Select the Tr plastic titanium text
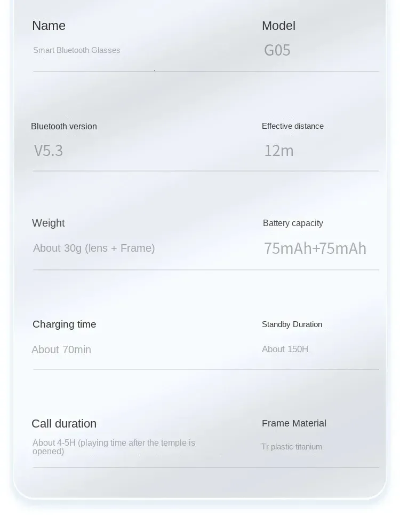Viewport: 400px width, 528px height. tap(292, 447)
